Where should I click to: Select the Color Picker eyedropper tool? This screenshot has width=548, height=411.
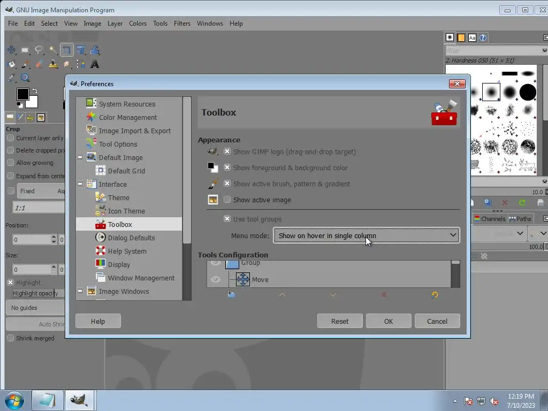11,78
